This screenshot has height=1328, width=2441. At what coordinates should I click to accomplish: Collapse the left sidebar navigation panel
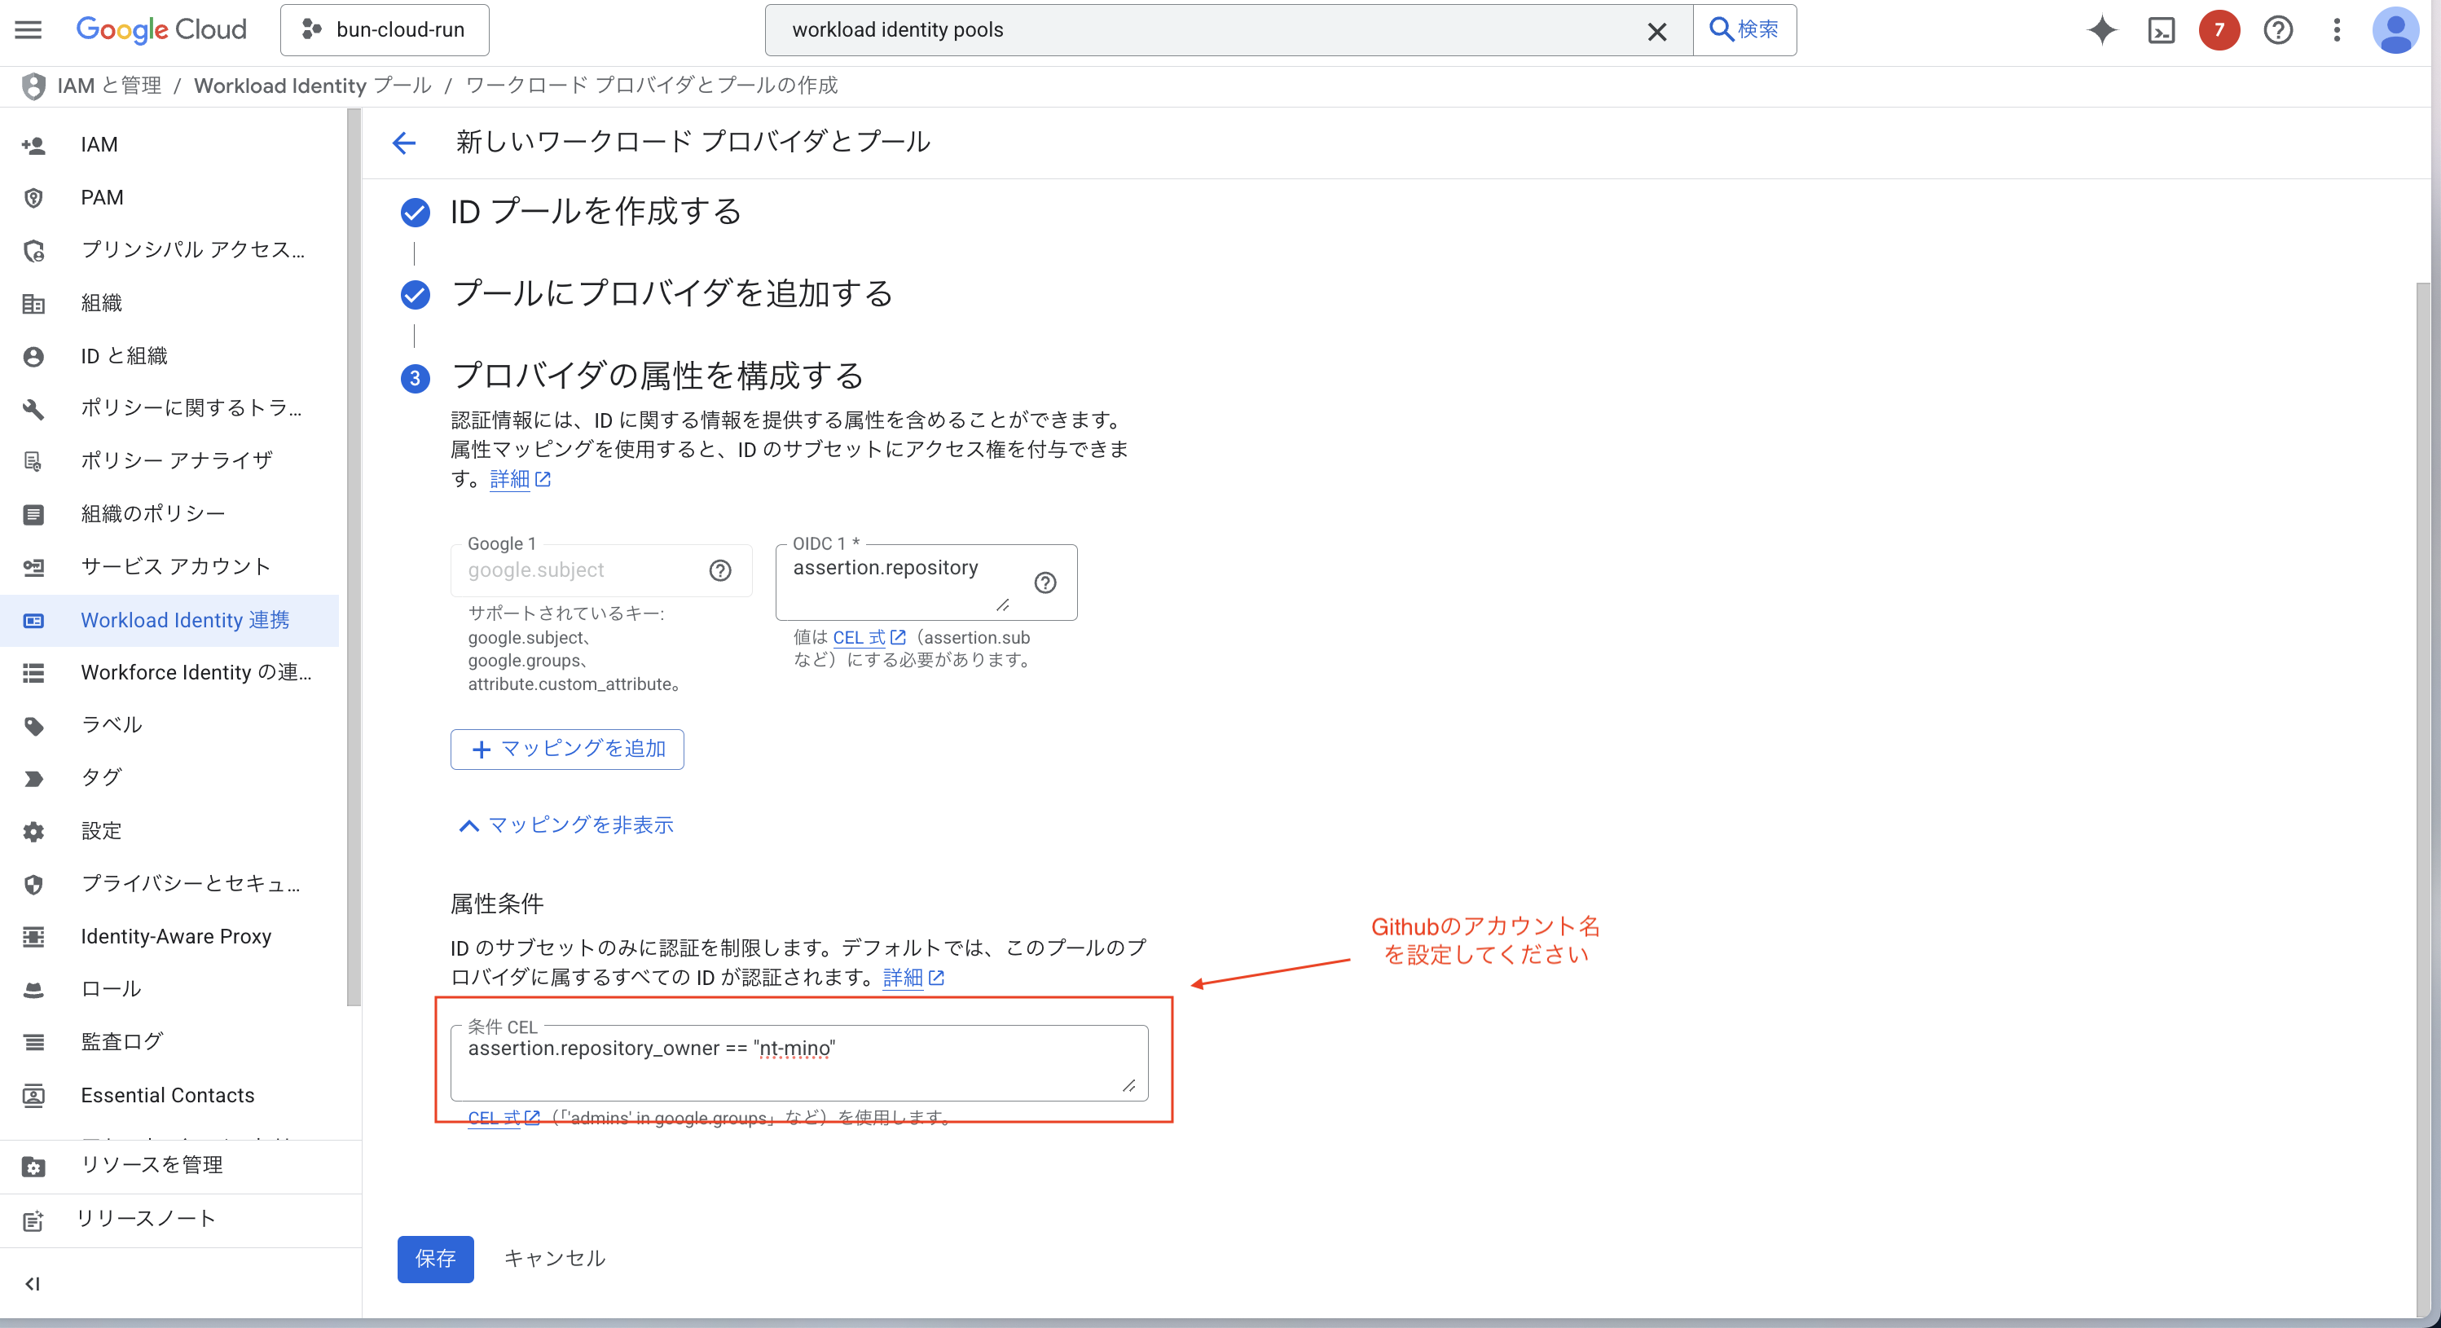(x=33, y=1283)
